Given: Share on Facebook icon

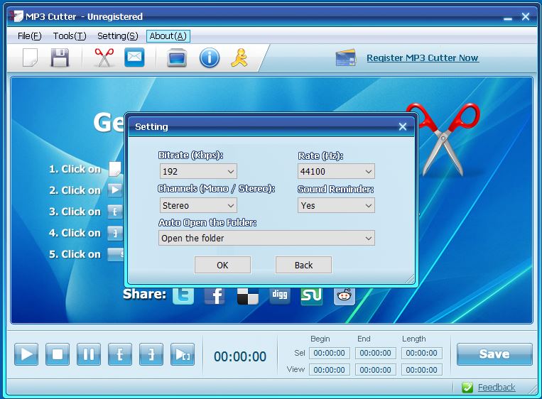Looking at the screenshot, I should 215,296.
